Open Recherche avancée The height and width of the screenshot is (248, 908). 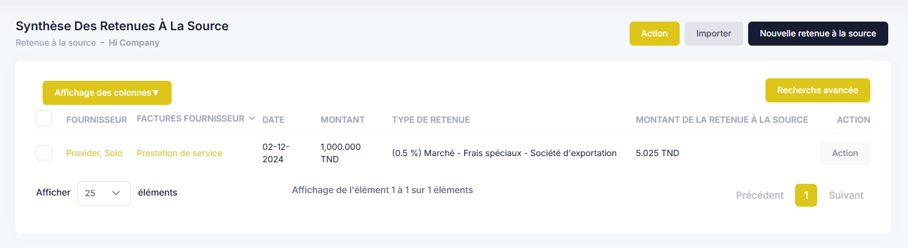tap(817, 90)
